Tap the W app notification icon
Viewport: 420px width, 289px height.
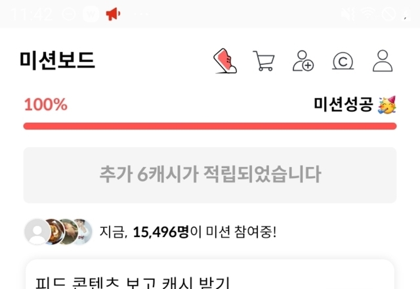tap(91, 14)
